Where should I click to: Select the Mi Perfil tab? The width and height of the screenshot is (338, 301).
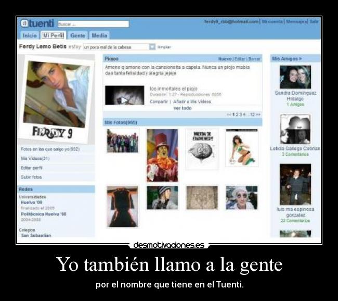(53, 35)
